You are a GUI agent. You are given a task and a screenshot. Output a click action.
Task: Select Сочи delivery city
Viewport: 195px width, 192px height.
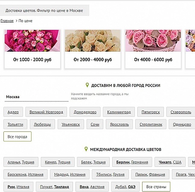click(x=95, y=124)
